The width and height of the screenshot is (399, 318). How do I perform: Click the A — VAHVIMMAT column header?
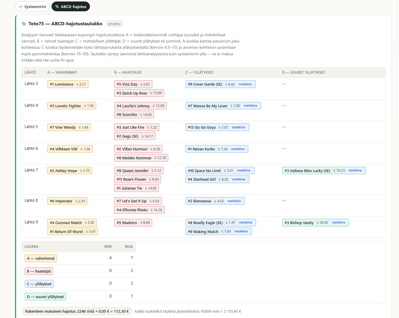tap(62, 73)
